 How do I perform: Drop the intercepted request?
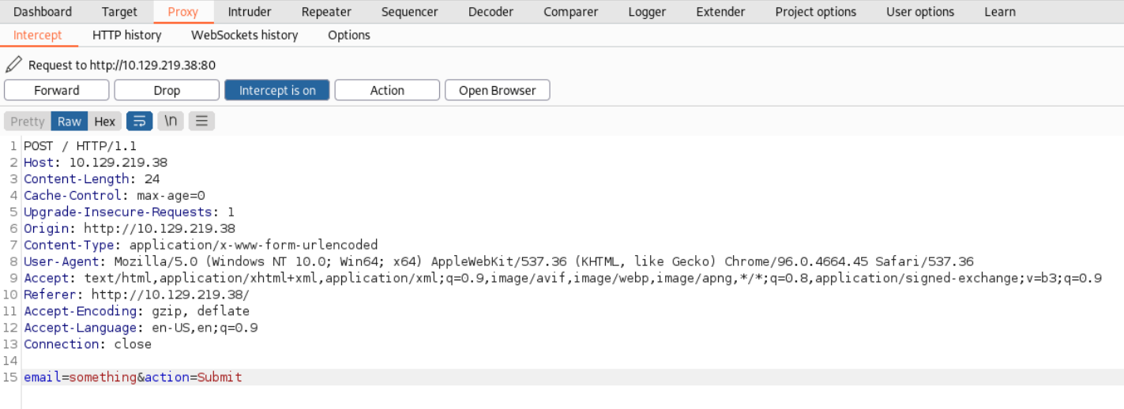coord(167,90)
